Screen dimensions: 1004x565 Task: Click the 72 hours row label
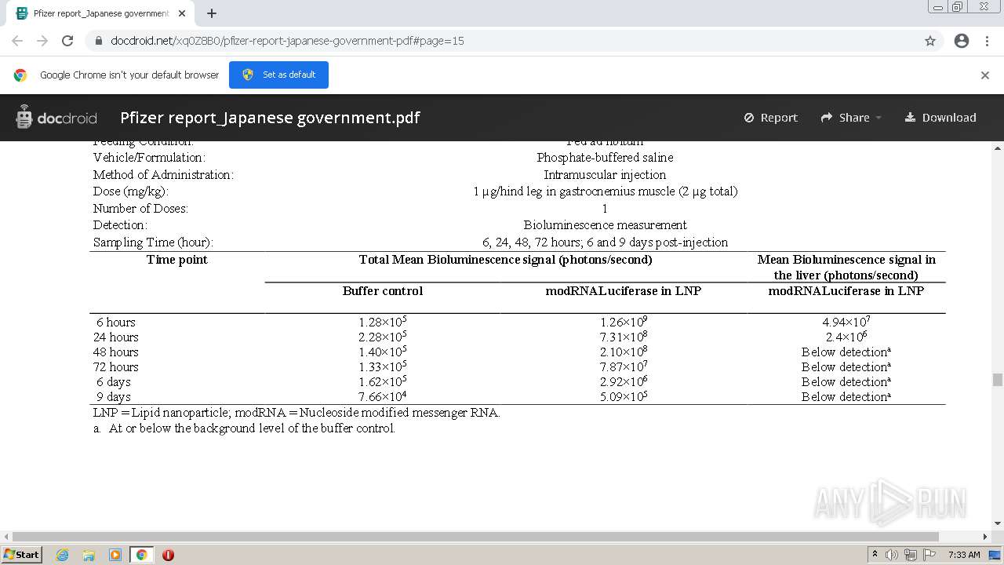tap(116, 367)
